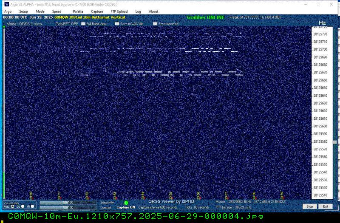
Task: Minimize the Argo window
Action: pyautogui.click(x=306, y=4)
